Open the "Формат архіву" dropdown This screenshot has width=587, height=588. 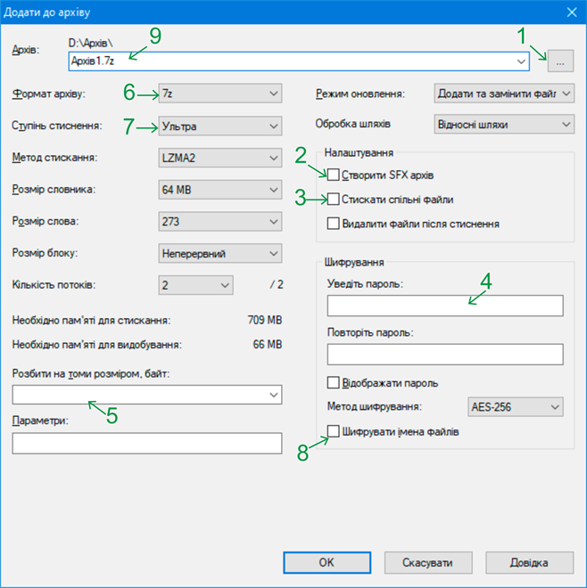[x=219, y=94]
